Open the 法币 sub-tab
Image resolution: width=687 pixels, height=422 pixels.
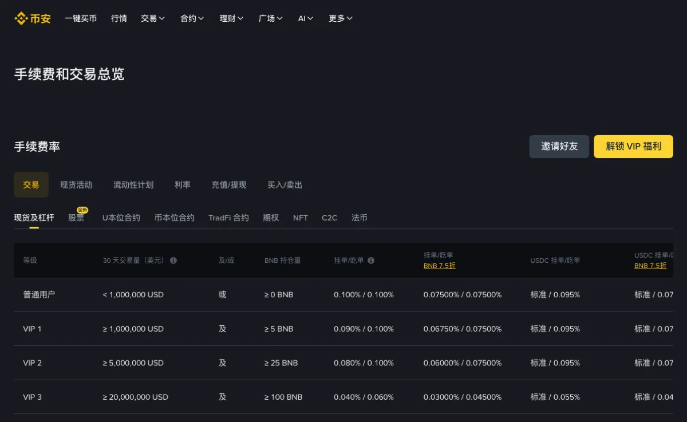(360, 218)
